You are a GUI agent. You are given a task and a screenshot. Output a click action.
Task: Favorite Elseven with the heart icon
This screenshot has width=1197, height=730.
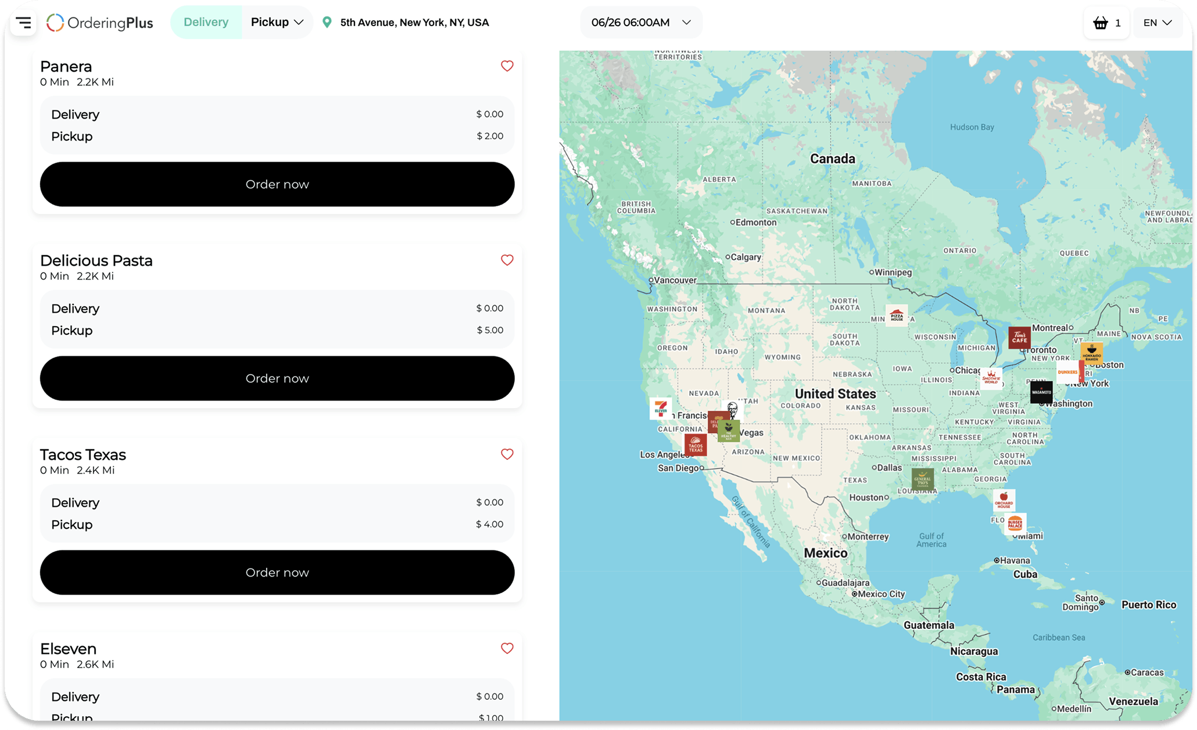[x=507, y=648]
